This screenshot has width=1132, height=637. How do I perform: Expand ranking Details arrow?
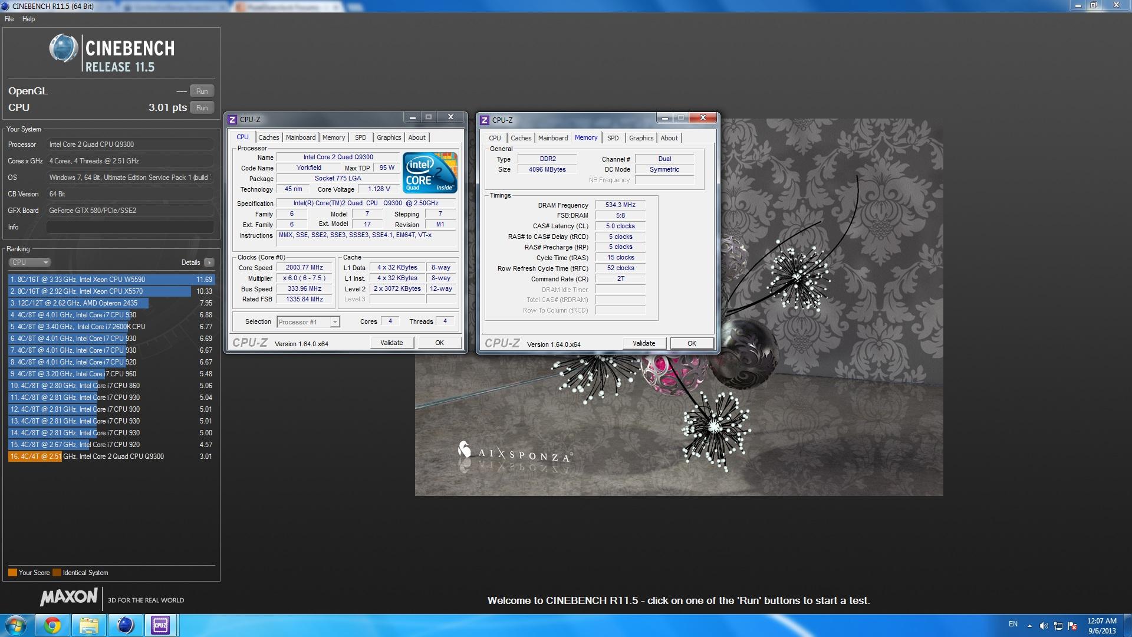(209, 262)
